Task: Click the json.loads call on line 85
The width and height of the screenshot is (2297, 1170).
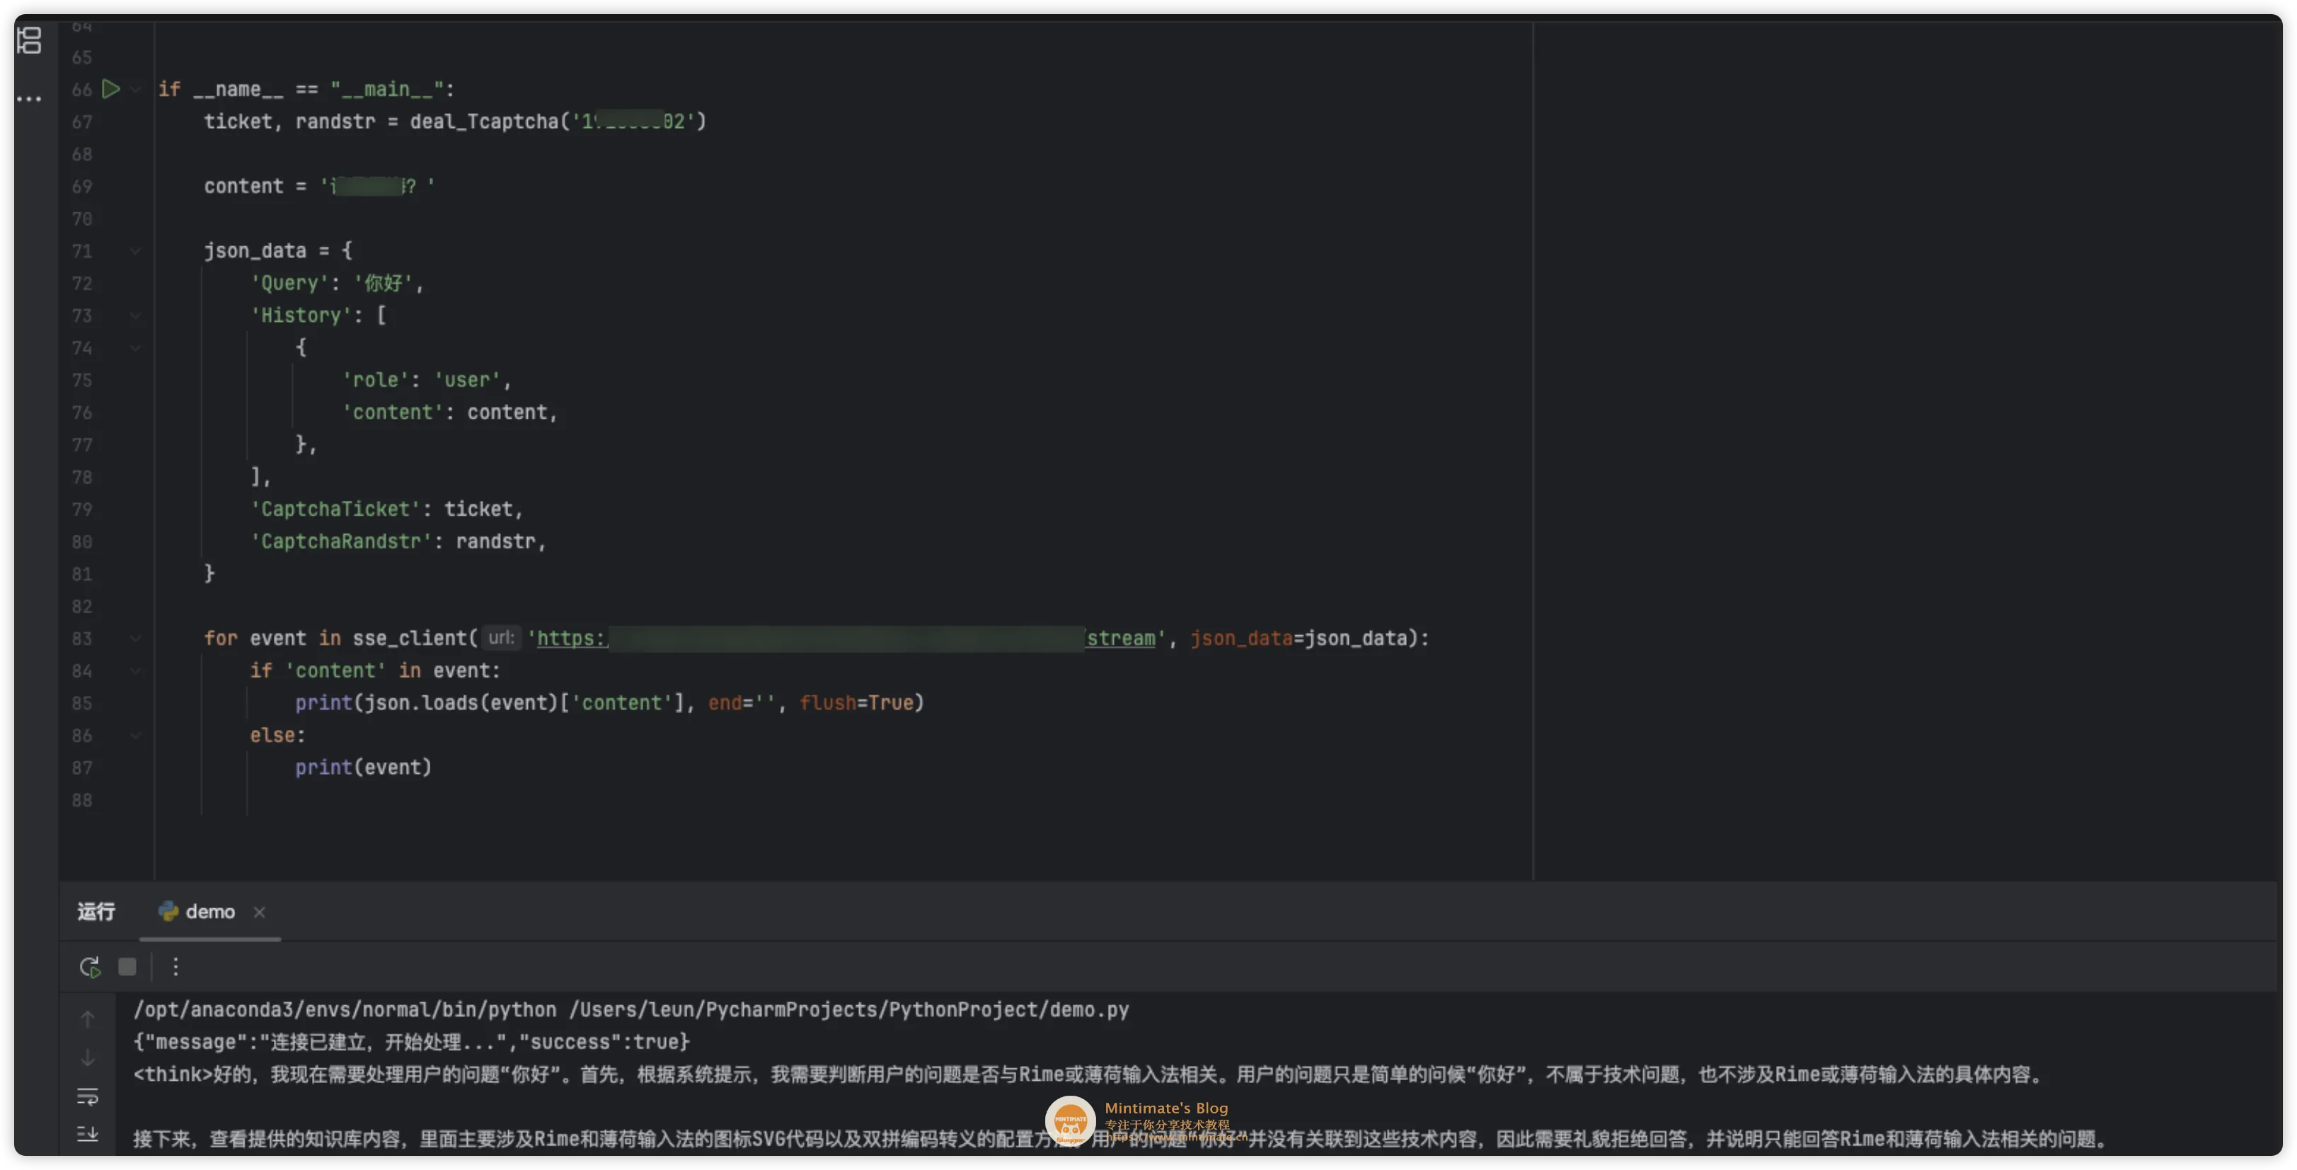Action: (460, 703)
